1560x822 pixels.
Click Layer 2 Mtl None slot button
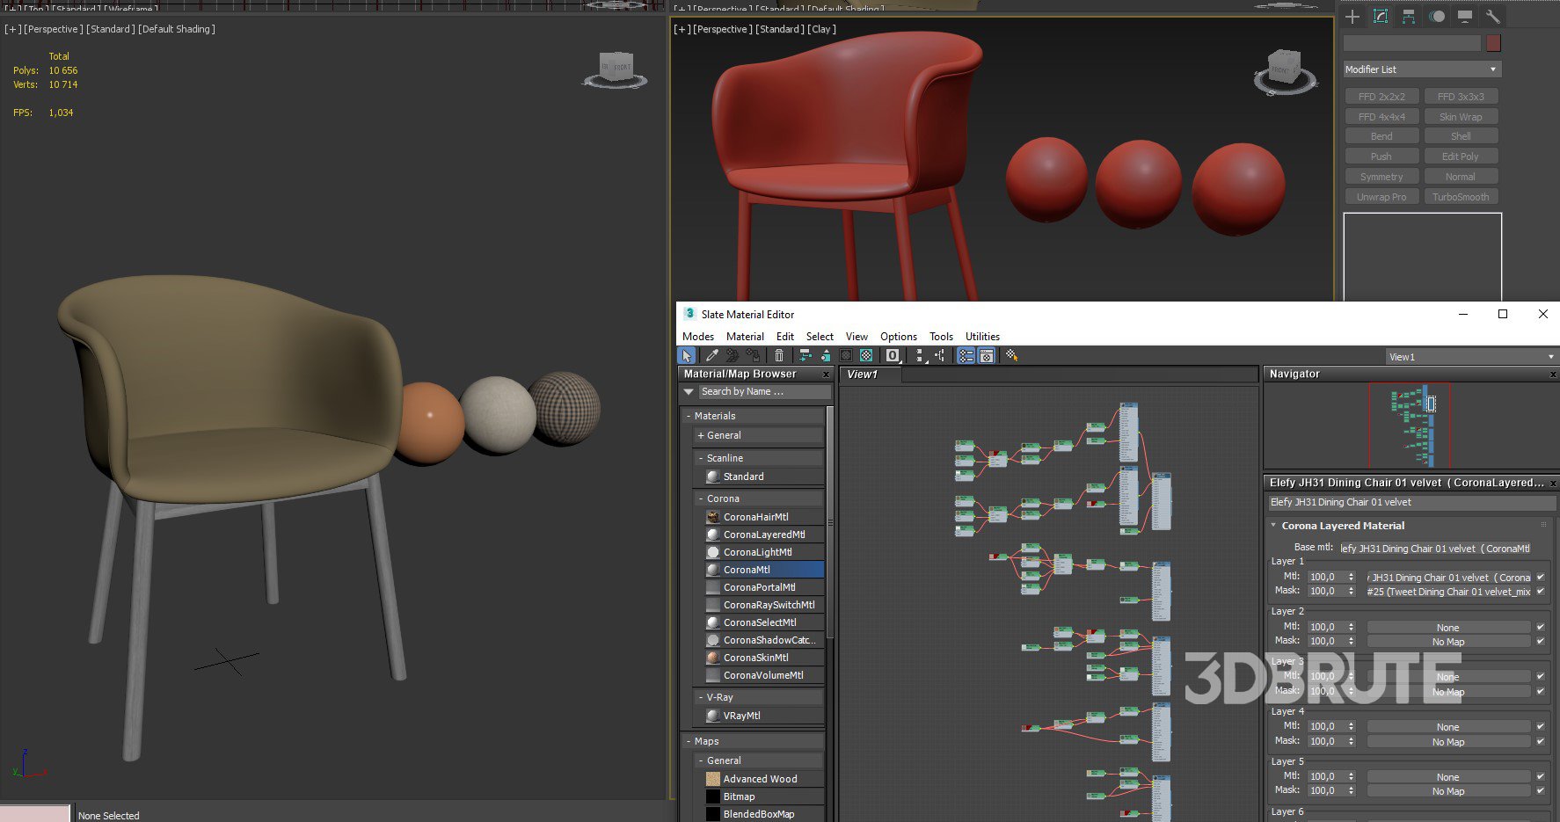(1447, 628)
